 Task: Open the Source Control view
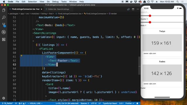click(4, 25)
